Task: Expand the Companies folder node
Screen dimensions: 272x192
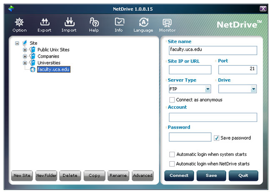Action: click(x=25, y=56)
